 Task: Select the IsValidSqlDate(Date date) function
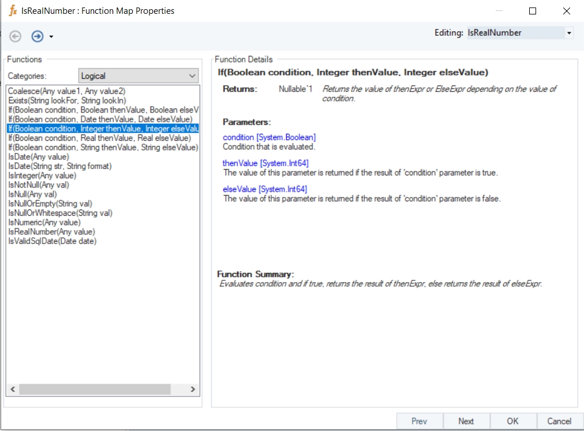pos(52,241)
